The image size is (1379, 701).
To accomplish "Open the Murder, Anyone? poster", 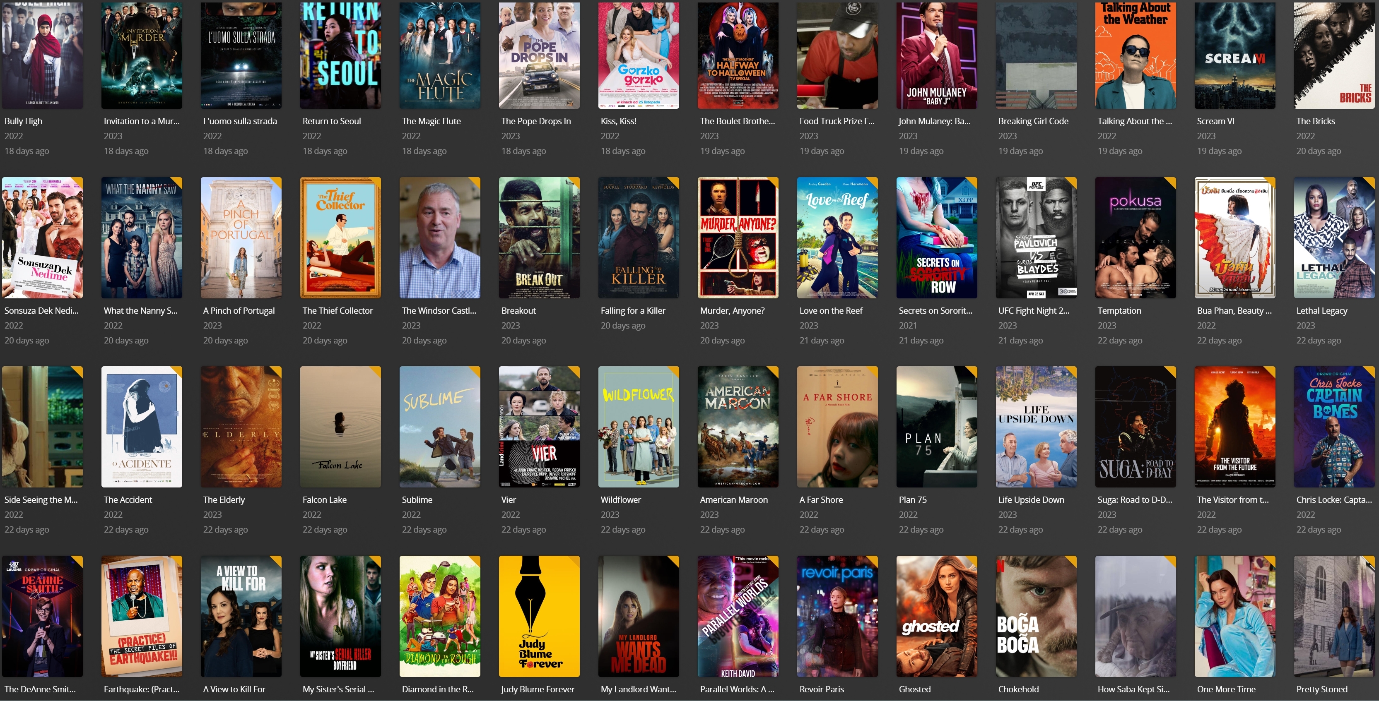I will [738, 238].
